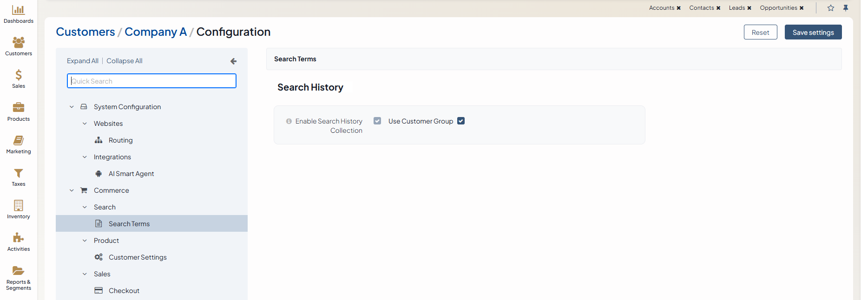Open the Reports & Segments folder icon
861x300 pixels.
[19, 271]
